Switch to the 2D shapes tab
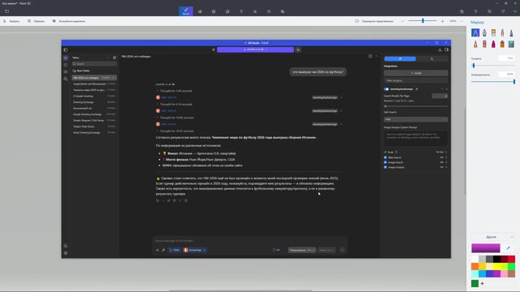 200,11
